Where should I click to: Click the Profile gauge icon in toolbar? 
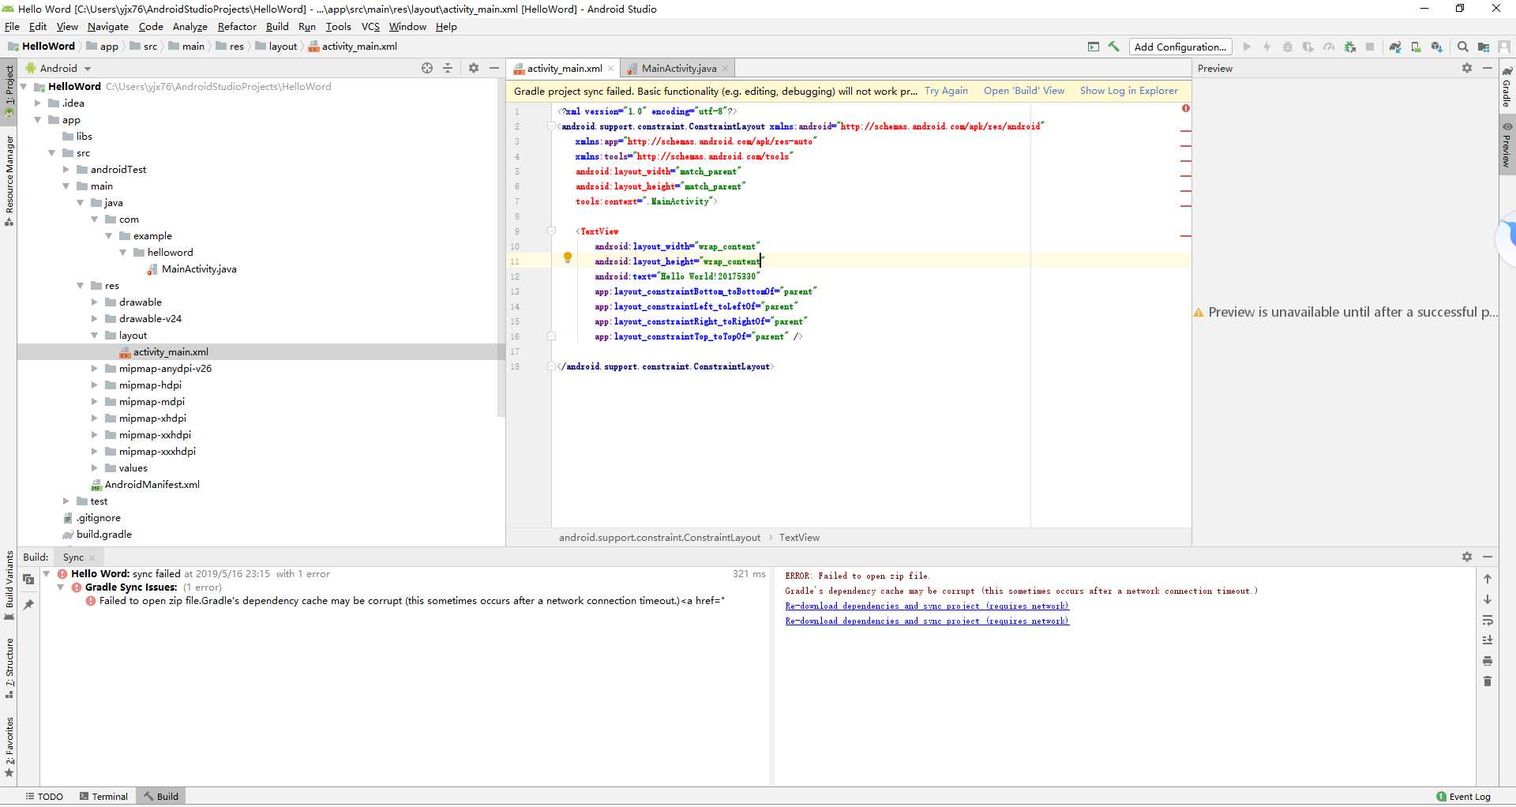[1329, 47]
